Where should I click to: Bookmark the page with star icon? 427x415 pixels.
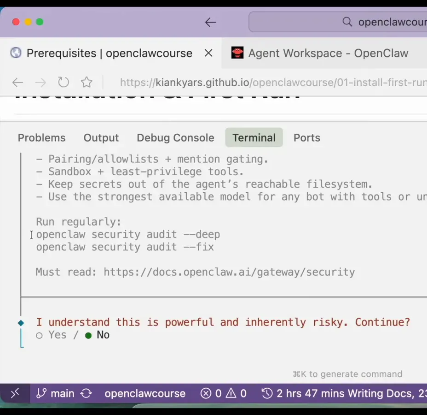[87, 82]
